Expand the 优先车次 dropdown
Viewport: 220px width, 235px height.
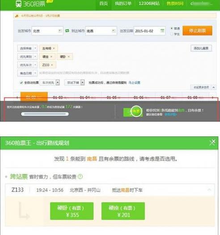(x=27, y=65)
